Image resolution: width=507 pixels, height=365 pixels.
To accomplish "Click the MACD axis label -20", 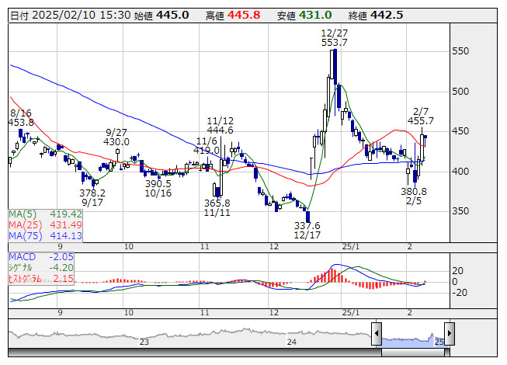I will 460,293.
